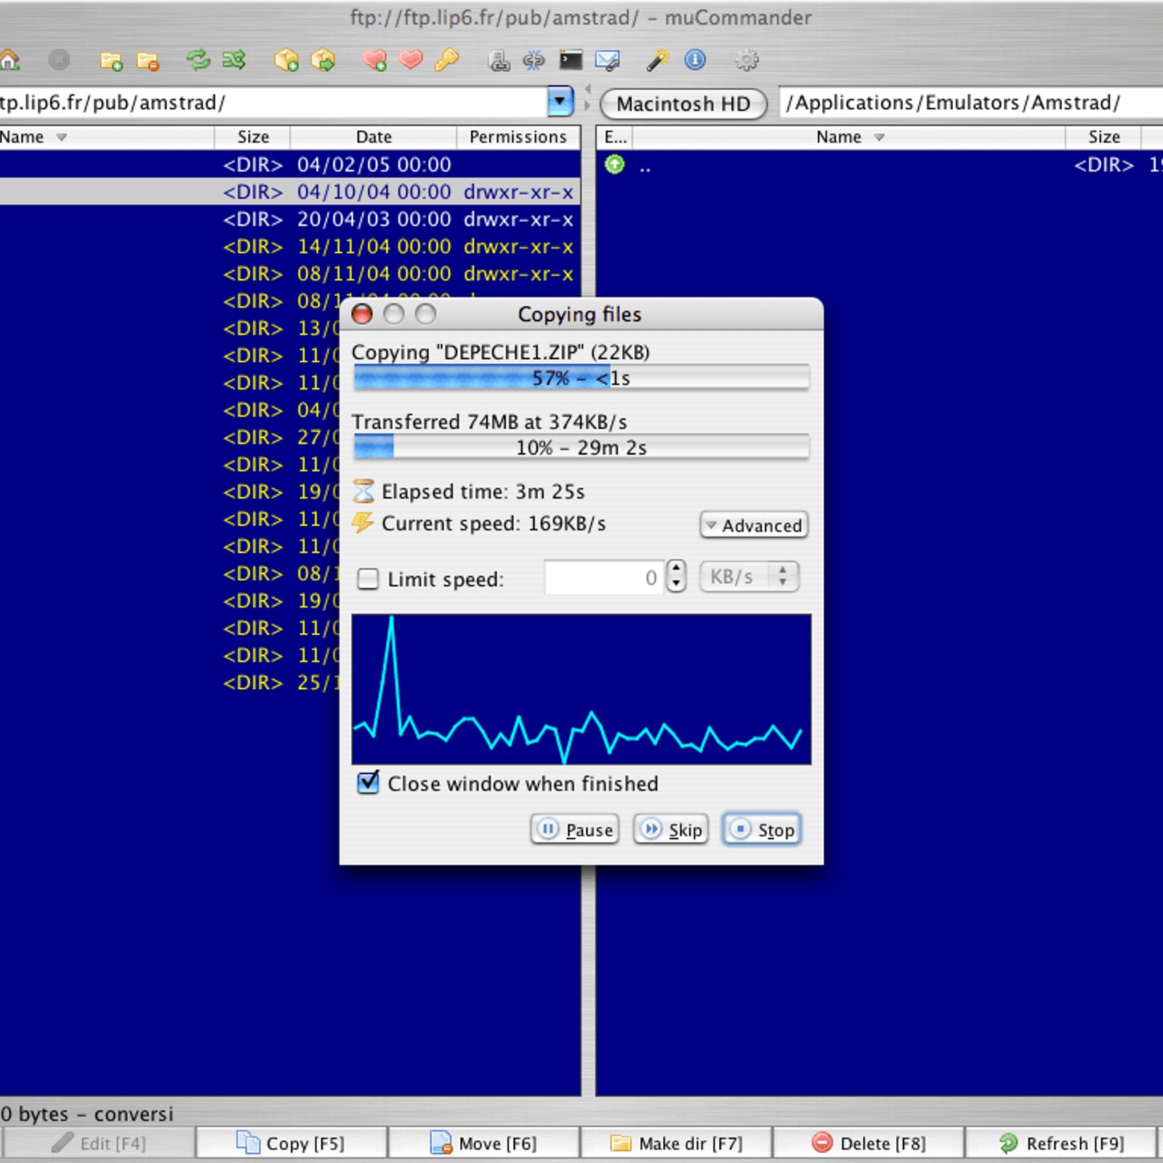Sort the right panel by the Name column

849,137
